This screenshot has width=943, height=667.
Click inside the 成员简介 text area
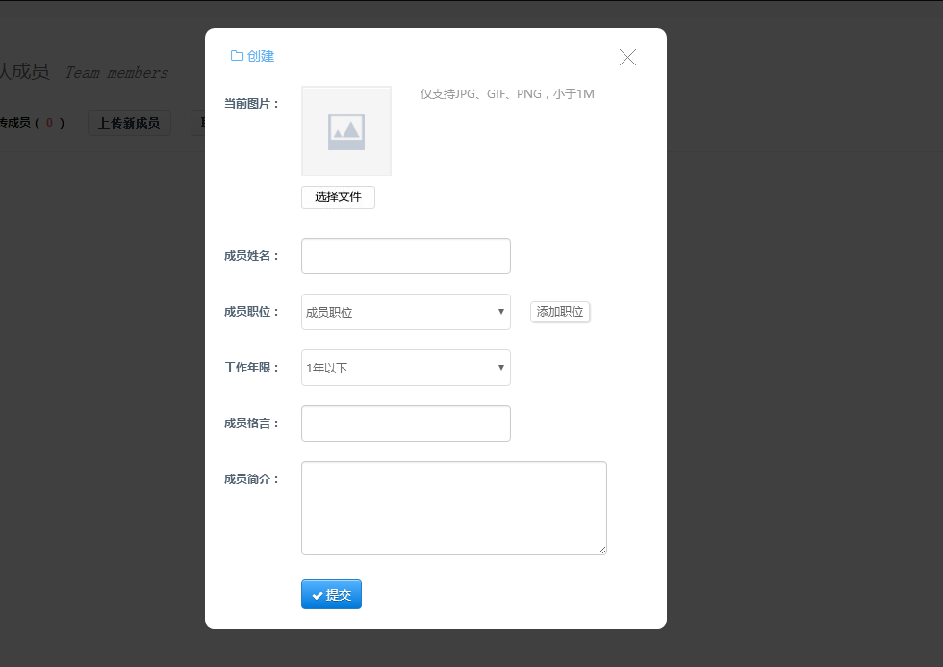[453, 508]
